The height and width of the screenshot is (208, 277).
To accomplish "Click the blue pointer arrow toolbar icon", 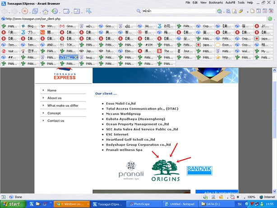I will coord(89,11).
